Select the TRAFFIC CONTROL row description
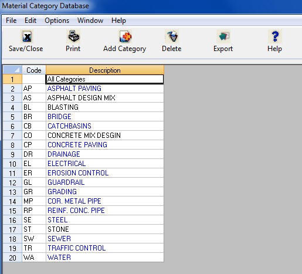Viewport: 302px width, 274px height. coord(105,248)
